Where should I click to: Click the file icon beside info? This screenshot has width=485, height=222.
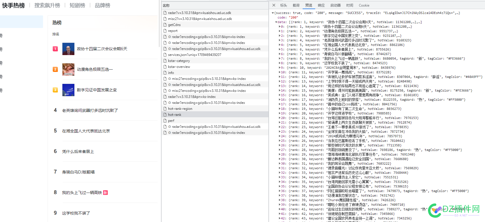click(x=165, y=73)
